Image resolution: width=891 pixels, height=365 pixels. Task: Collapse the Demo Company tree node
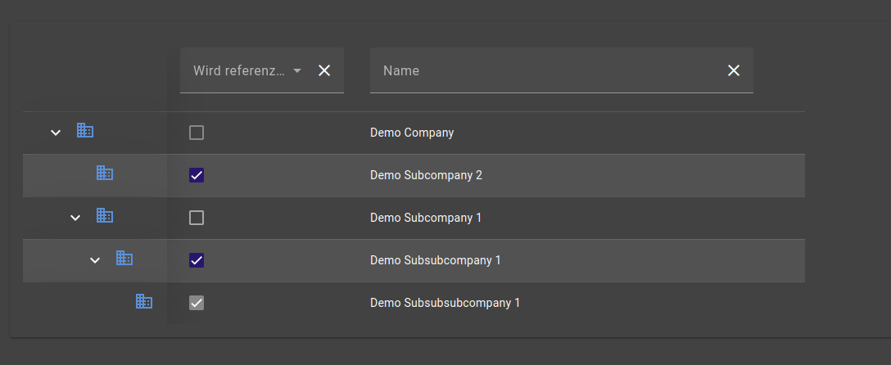56,133
